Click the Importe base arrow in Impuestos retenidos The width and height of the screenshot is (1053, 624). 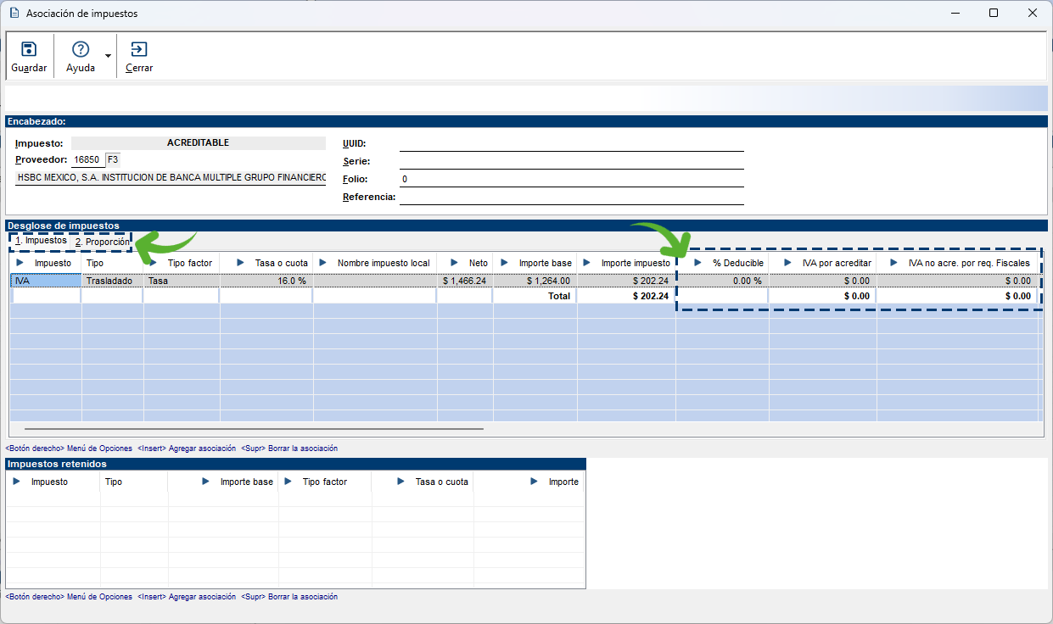tap(205, 482)
